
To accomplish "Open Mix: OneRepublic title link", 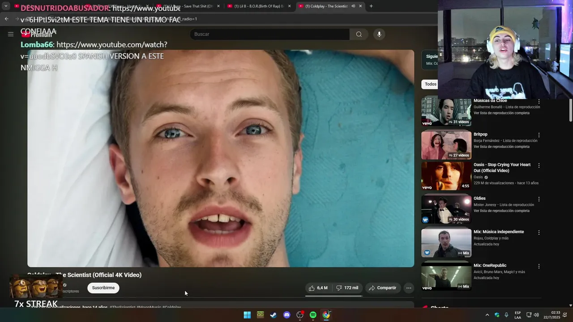I will tap(490, 266).
